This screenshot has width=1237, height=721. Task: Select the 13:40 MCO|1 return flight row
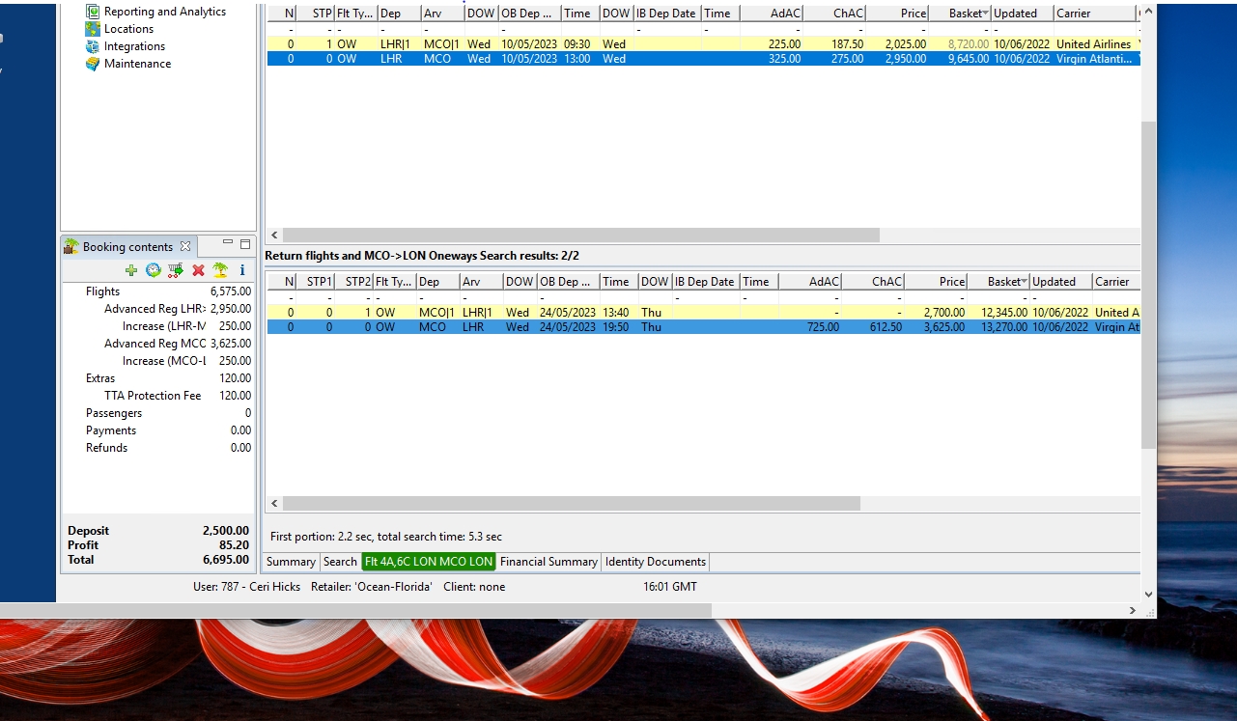pyautogui.click(x=703, y=313)
